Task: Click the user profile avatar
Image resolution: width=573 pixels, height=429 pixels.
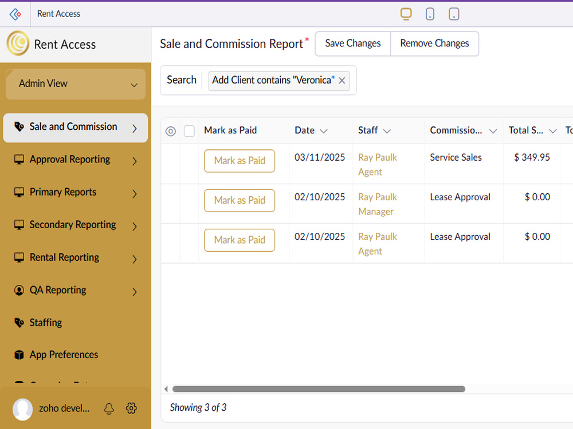Action: 23,409
